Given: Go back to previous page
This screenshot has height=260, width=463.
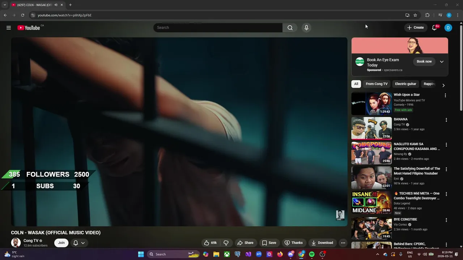Looking at the screenshot, I should (5, 15).
